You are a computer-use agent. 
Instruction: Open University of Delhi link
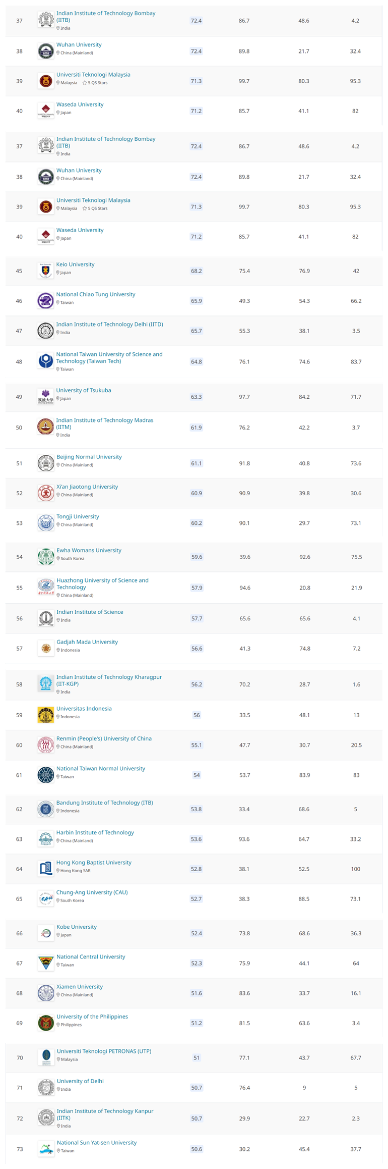click(x=80, y=1081)
